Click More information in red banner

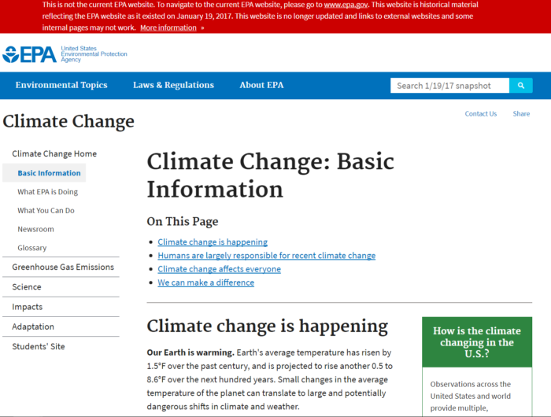click(168, 28)
